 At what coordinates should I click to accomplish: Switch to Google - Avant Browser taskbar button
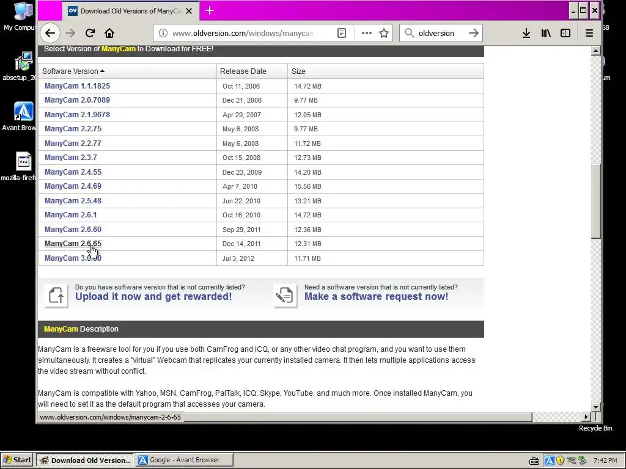point(185,460)
